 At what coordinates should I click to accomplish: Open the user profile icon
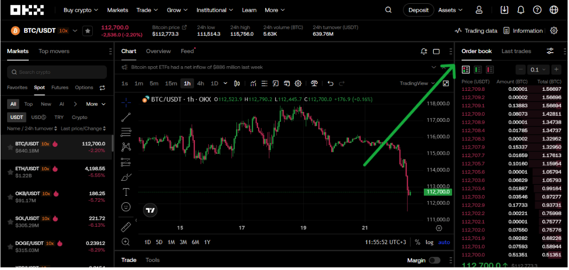[479, 10]
